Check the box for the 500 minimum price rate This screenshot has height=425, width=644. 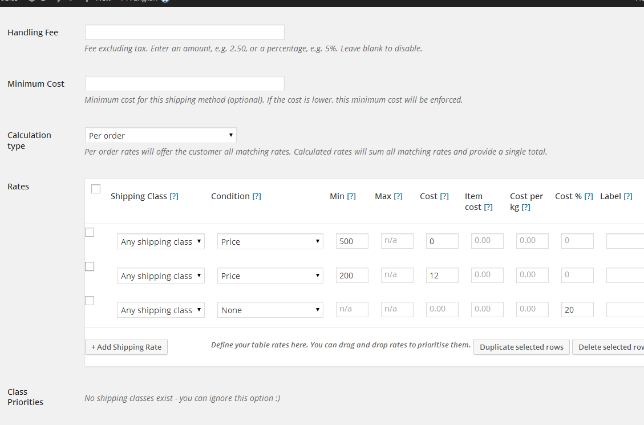pyautogui.click(x=90, y=232)
